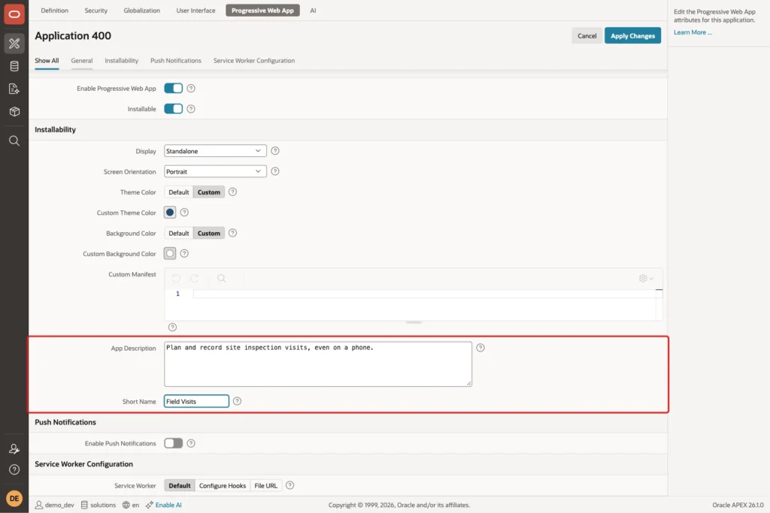This screenshot has height=513, width=770.
Task: Select the Push Notifications sub-tab
Action: pos(176,61)
